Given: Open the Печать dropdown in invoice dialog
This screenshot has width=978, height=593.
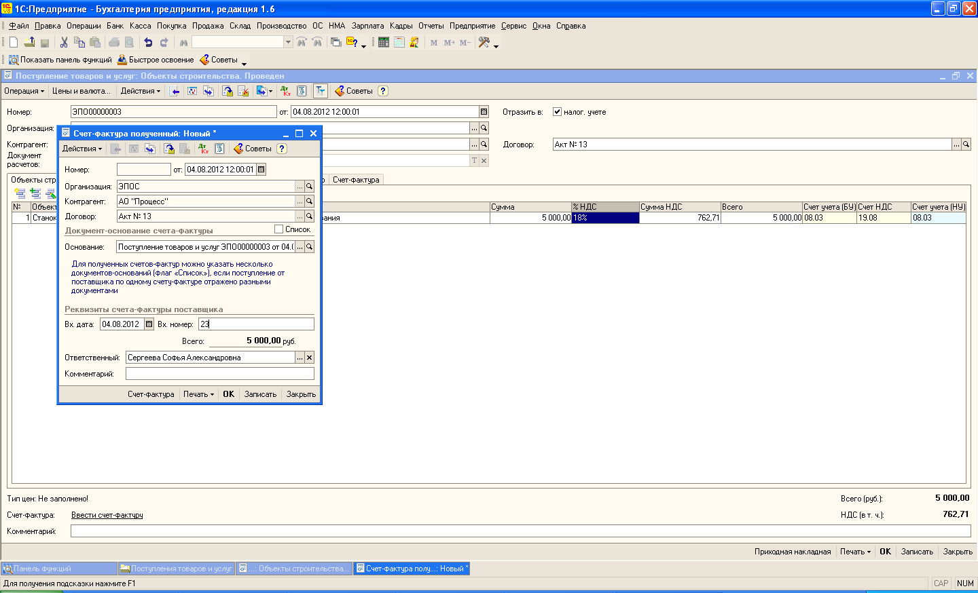Looking at the screenshot, I should 198,394.
